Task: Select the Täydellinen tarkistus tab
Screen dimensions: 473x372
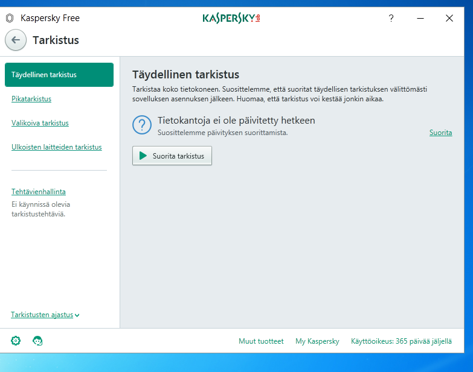Action: tap(59, 75)
